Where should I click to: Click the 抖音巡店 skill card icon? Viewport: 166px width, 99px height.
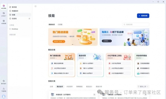click(53, 94)
